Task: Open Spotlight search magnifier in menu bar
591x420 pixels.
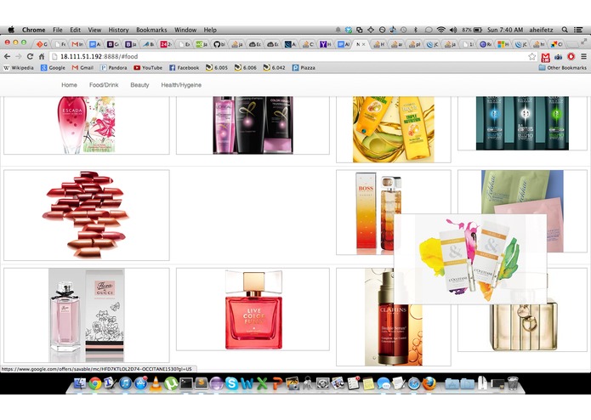Action: point(565,30)
